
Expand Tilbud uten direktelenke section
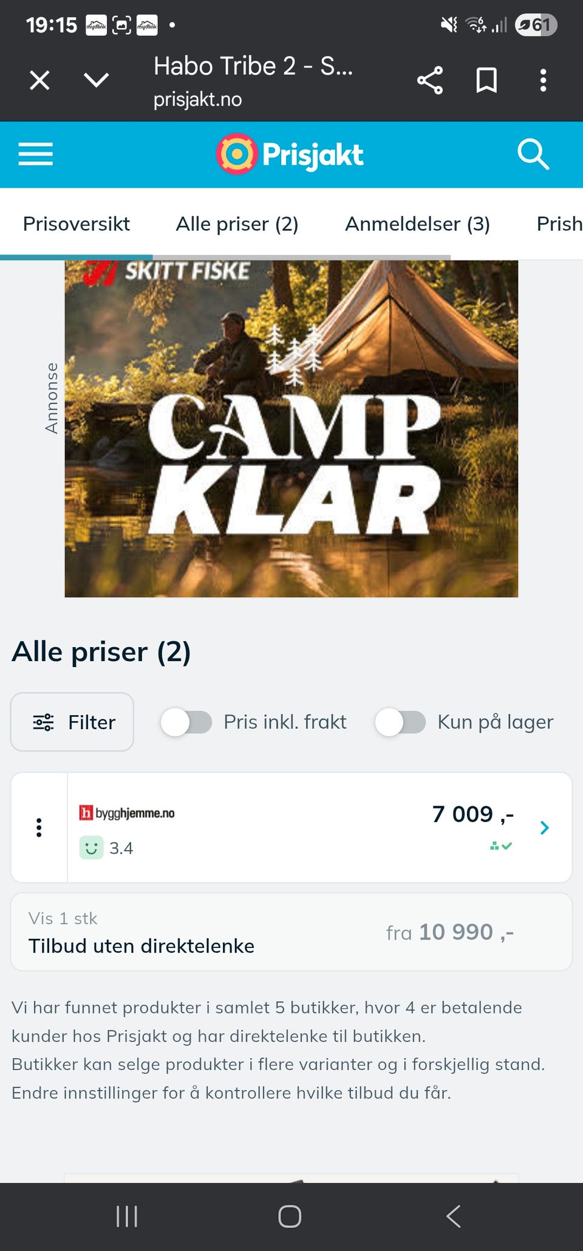[291, 932]
